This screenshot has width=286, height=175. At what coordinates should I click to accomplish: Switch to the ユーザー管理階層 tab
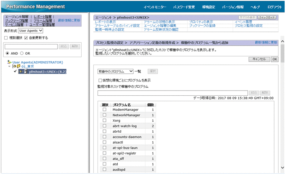coord(42,25)
